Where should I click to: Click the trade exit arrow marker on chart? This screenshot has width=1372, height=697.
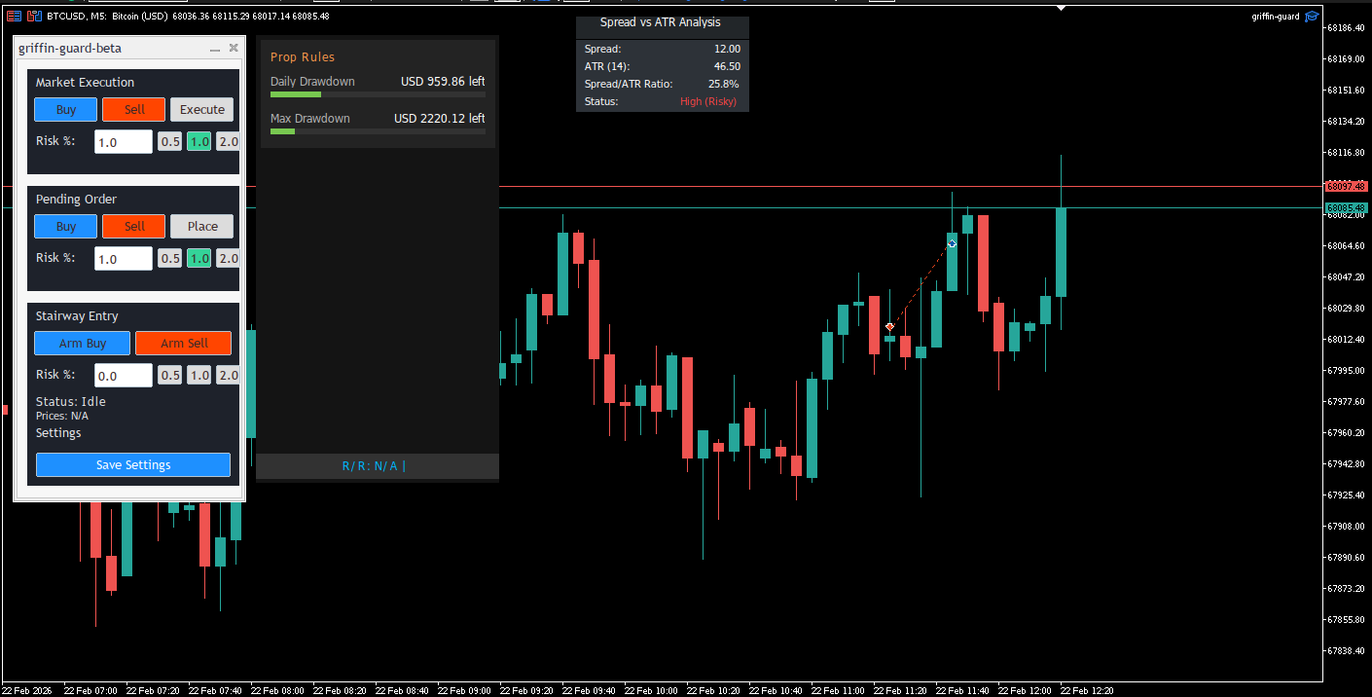[x=952, y=243]
